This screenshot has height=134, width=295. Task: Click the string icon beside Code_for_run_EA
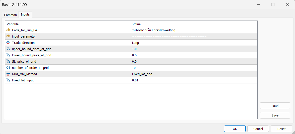pos(8,30)
